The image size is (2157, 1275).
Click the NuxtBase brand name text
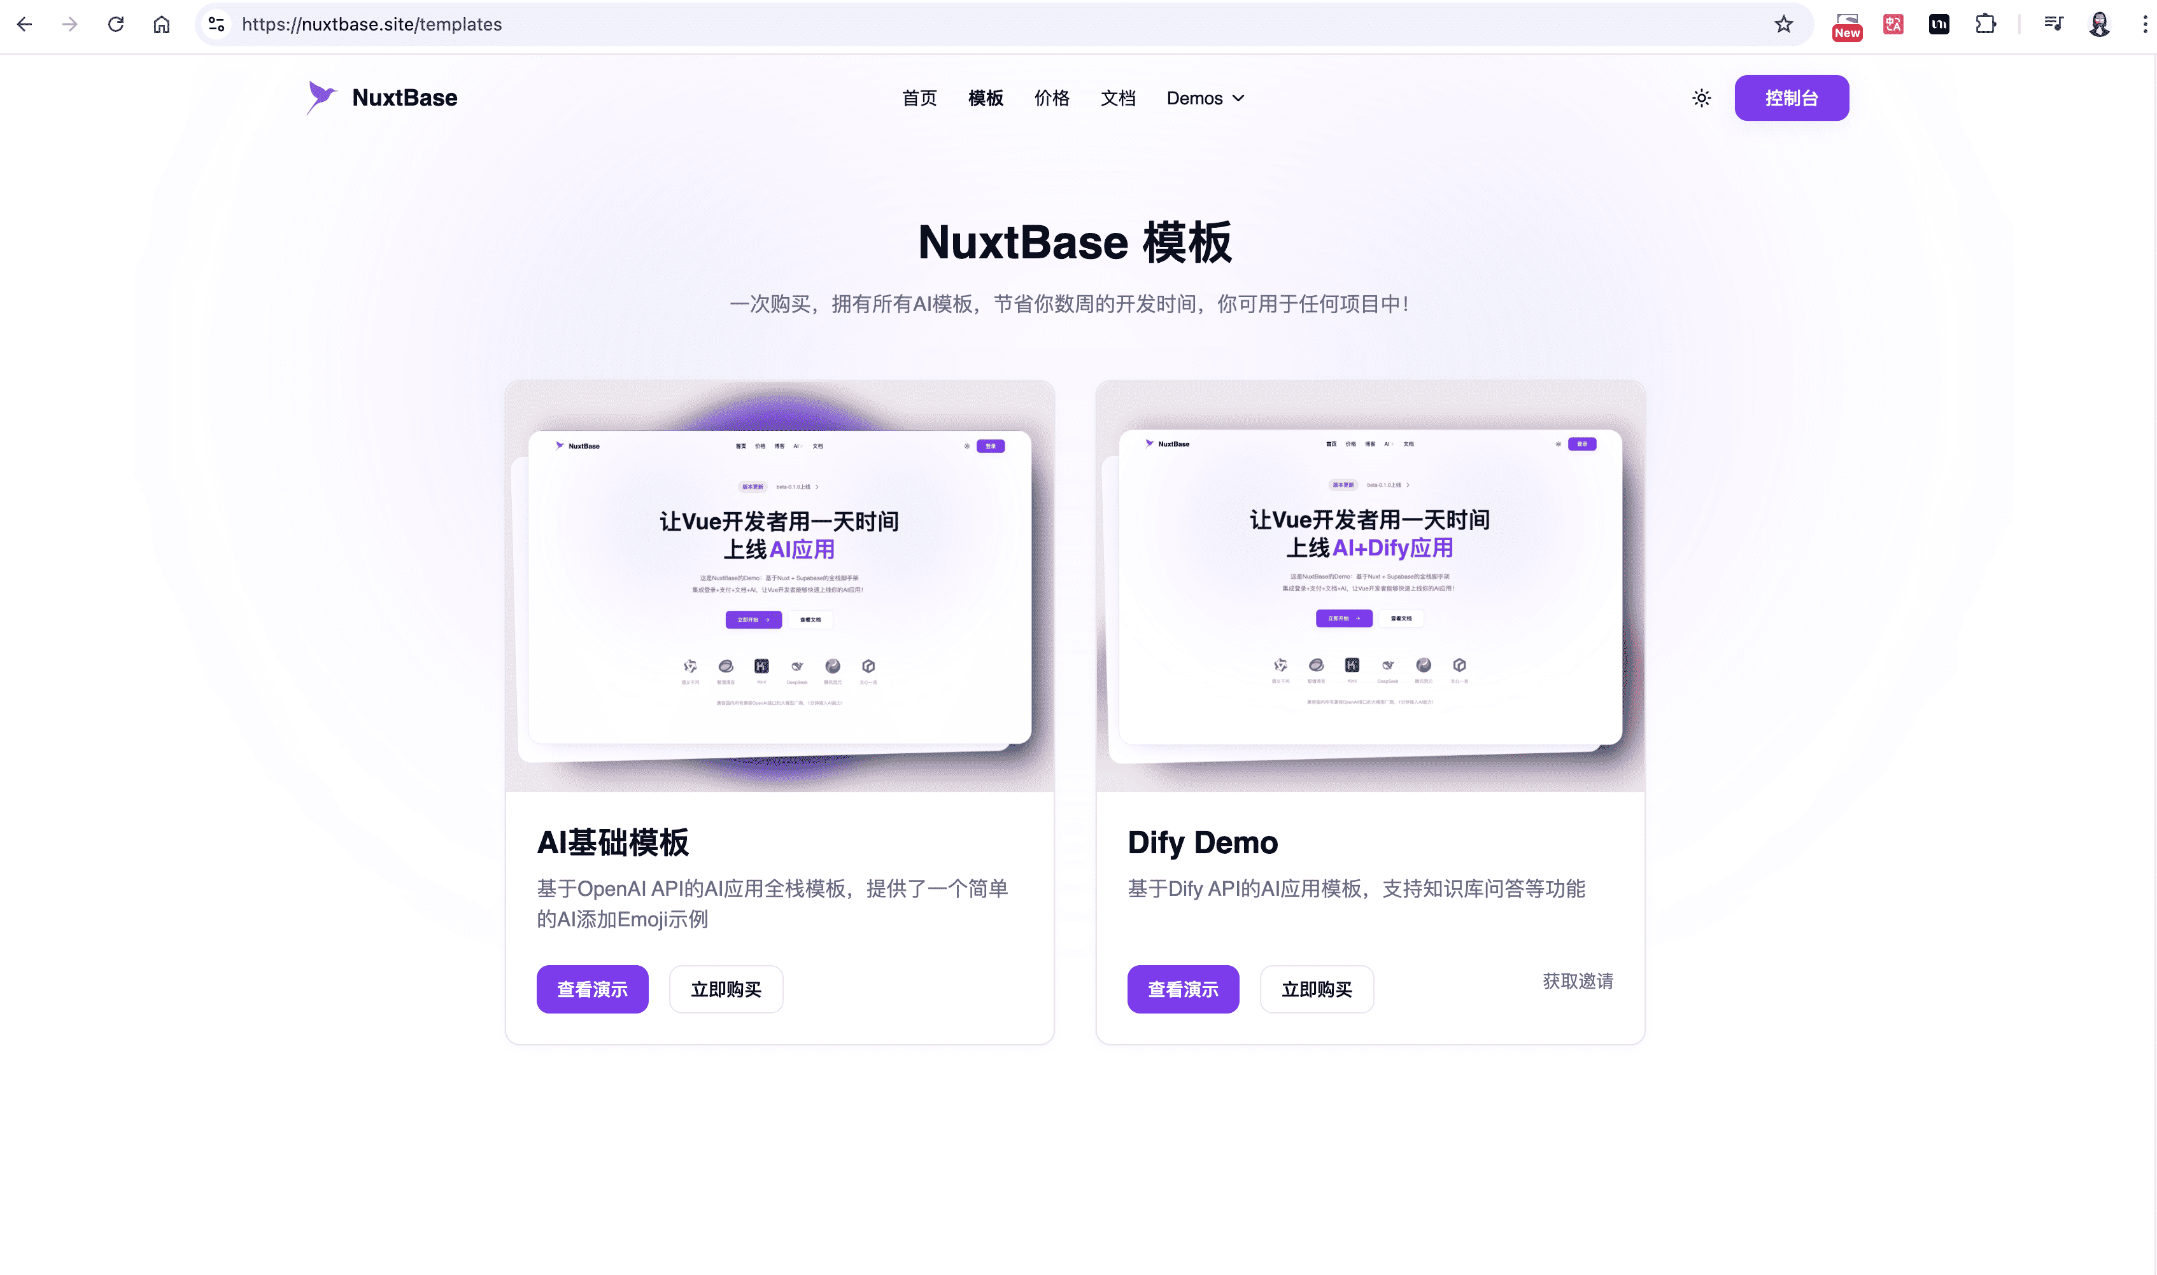(404, 98)
